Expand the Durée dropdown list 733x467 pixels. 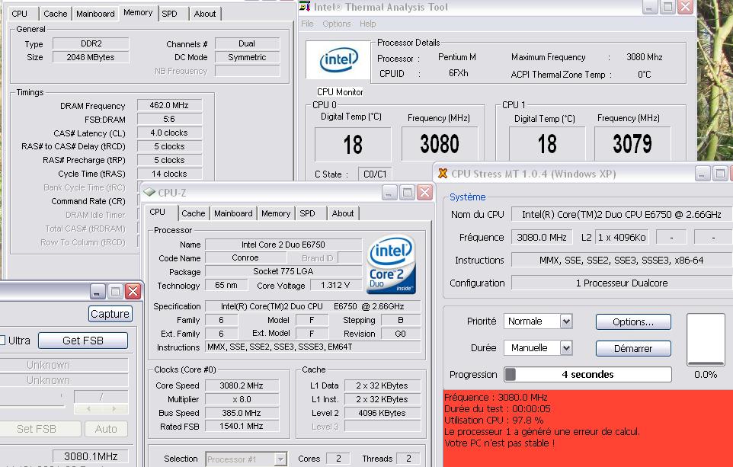[x=566, y=348]
